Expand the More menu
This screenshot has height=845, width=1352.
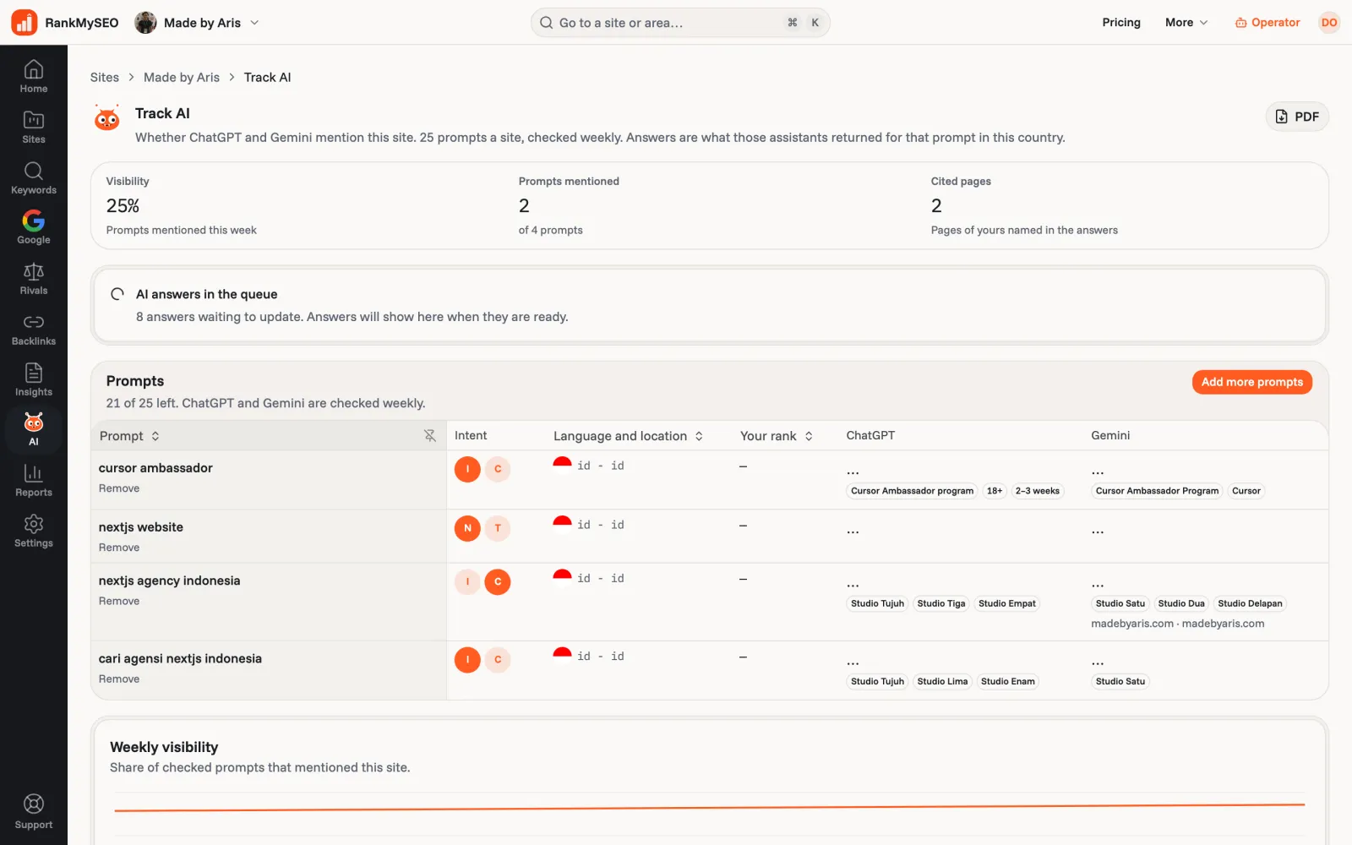coord(1186,23)
